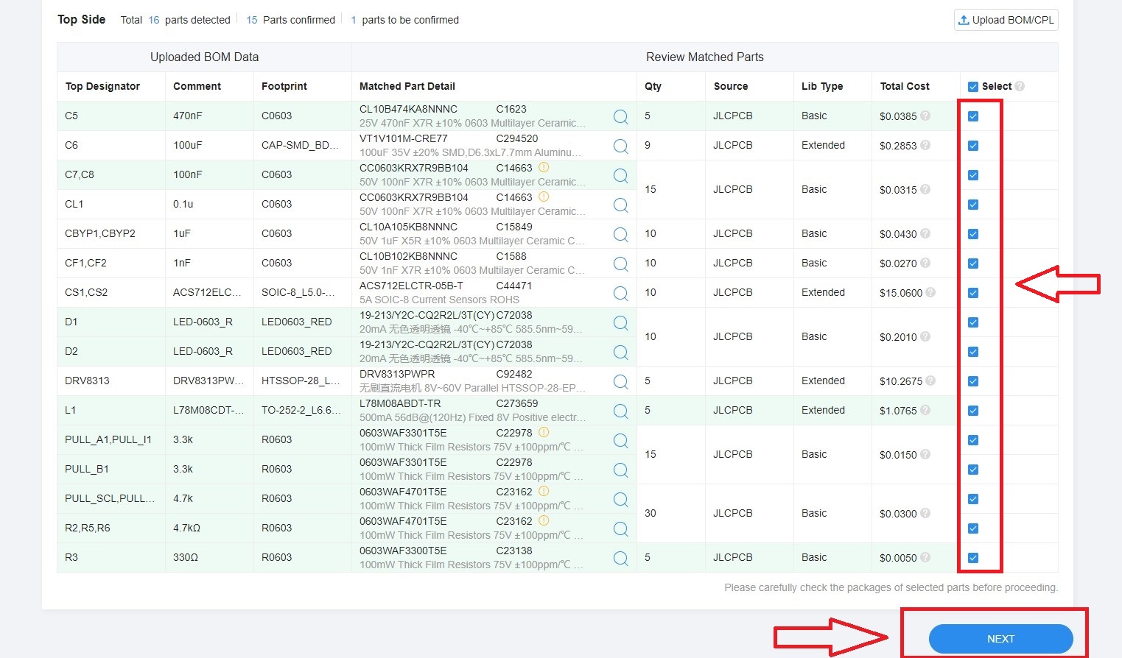Click question mark icon beside Select header
This screenshot has height=658, width=1122.
tap(1020, 86)
